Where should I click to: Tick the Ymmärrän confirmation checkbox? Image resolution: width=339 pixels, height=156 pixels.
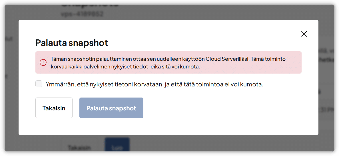pyautogui.click(x=39, y=84)
